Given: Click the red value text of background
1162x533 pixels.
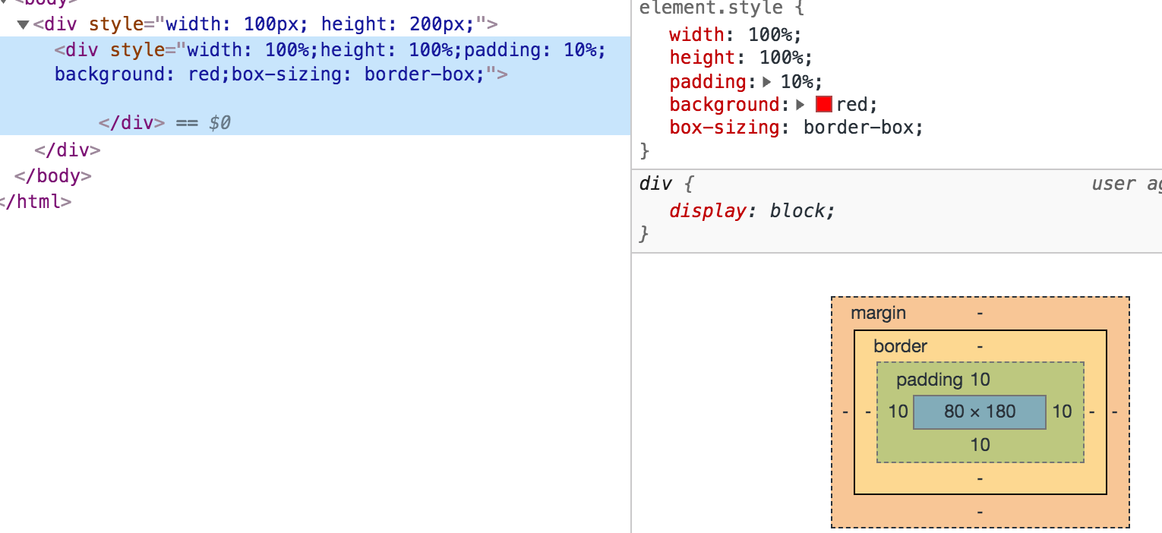Looking at the screenshot, I should coord(853,104).
